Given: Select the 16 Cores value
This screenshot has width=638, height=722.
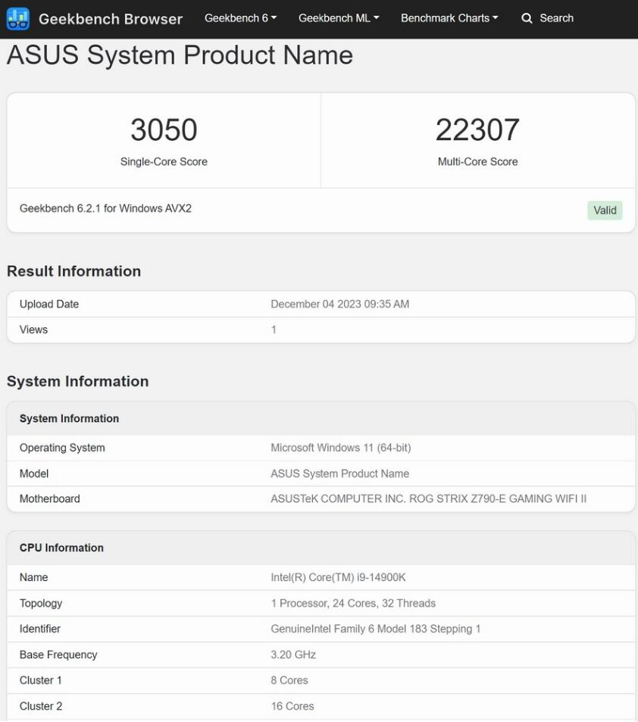Looking at the screenshot, I should click(292, 706).
